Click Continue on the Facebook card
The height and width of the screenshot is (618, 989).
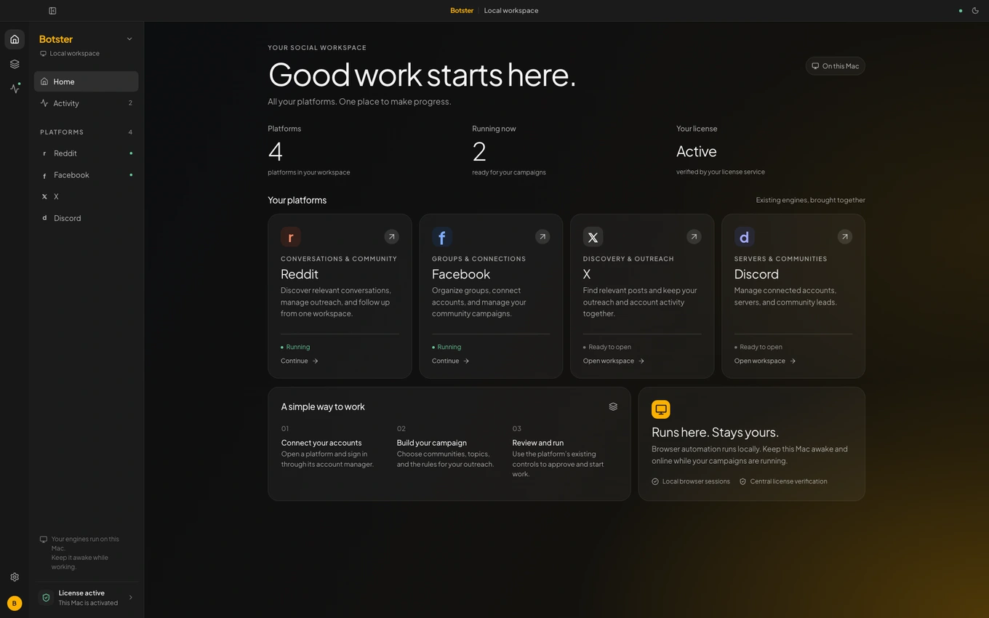coord(451,361)
